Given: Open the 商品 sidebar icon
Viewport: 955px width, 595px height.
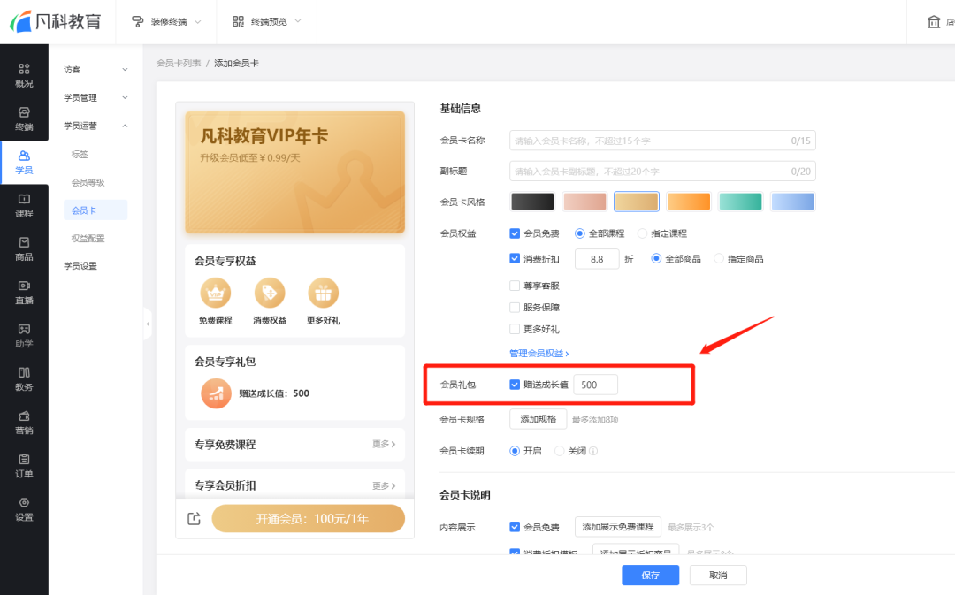Looking at the screenshot, I should pyautogui.click(x=24, y=249).
